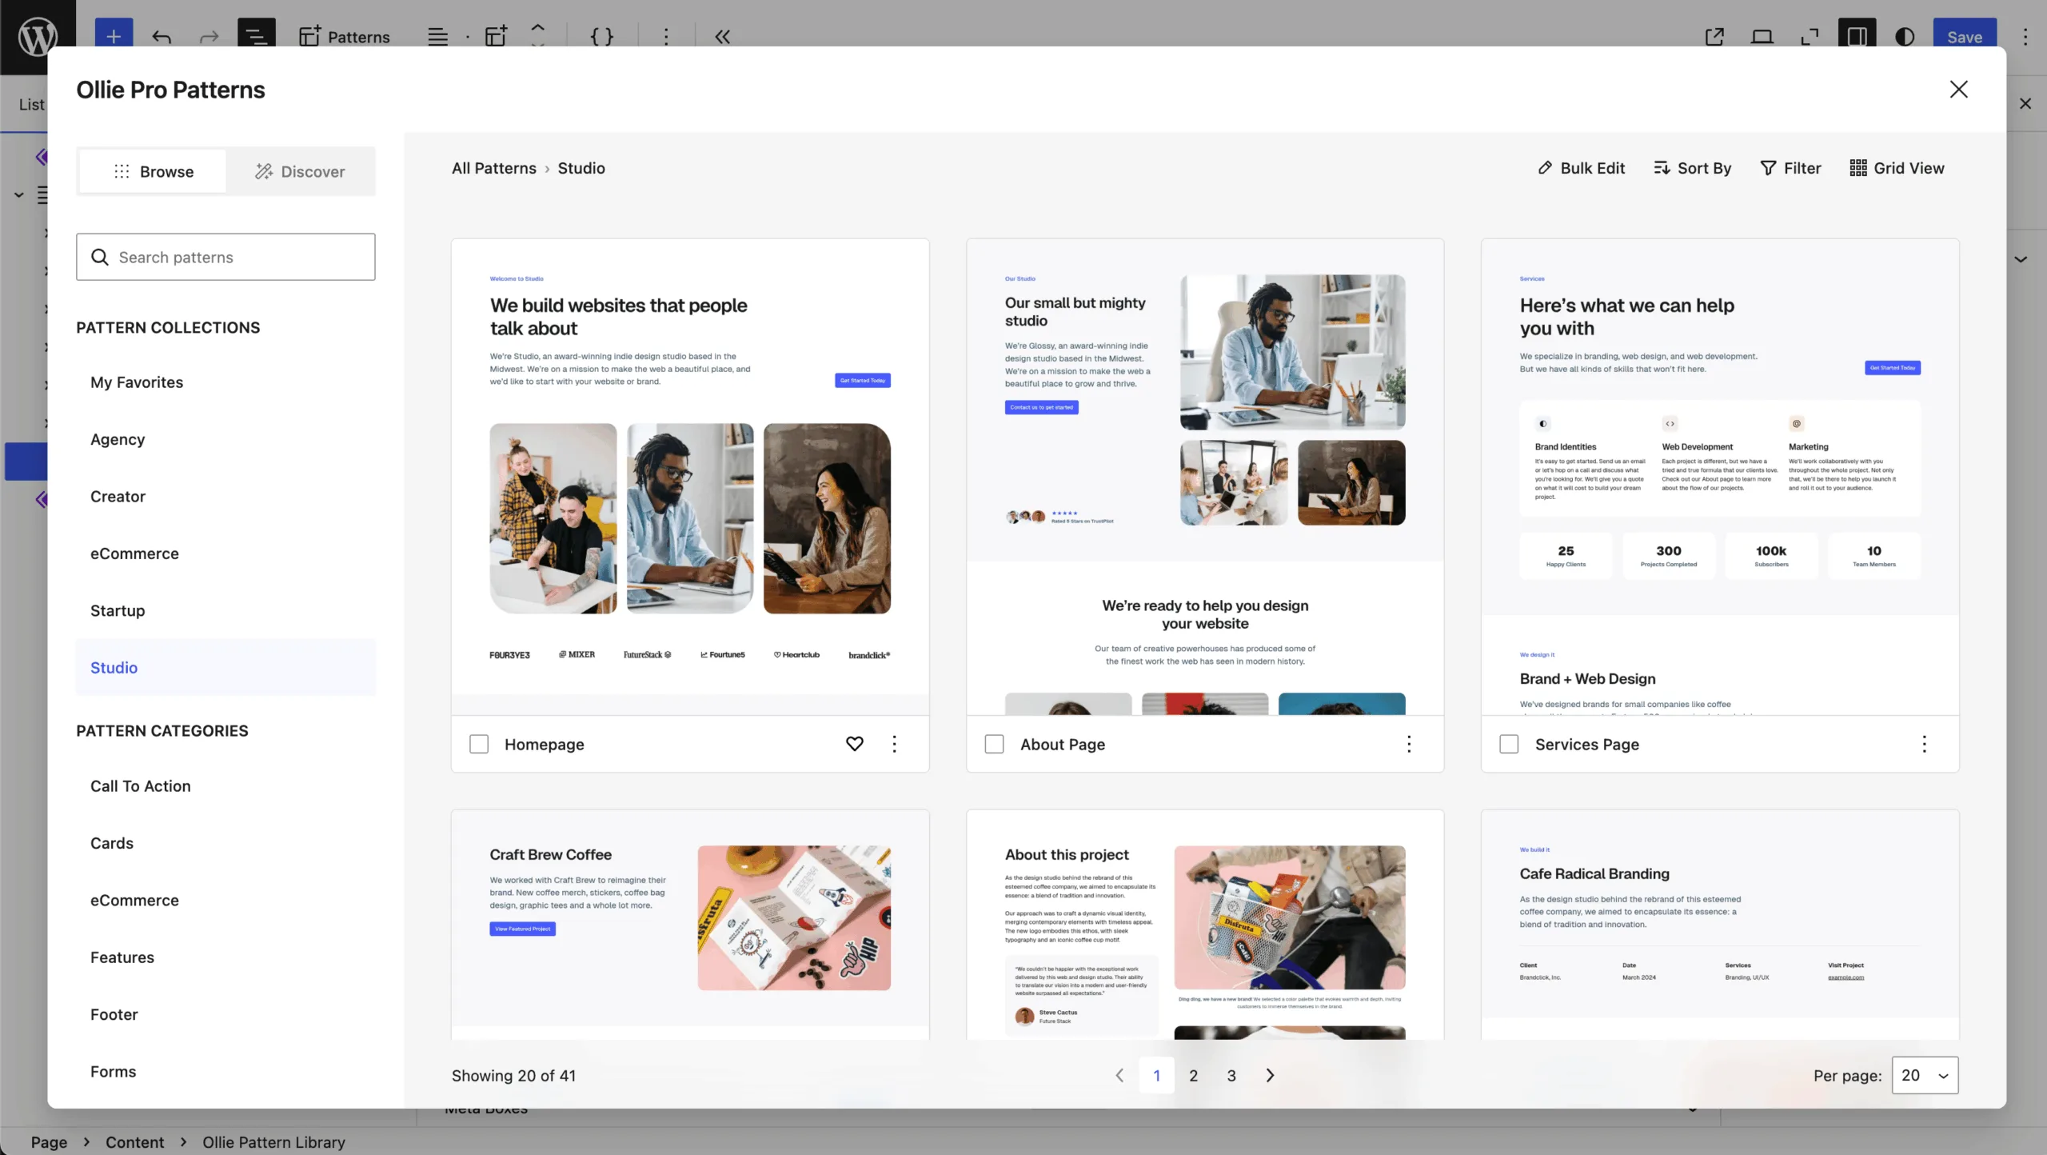
Task: Go to next page of patterns
Action: pyautogui.click(x=1270, y=1075)
